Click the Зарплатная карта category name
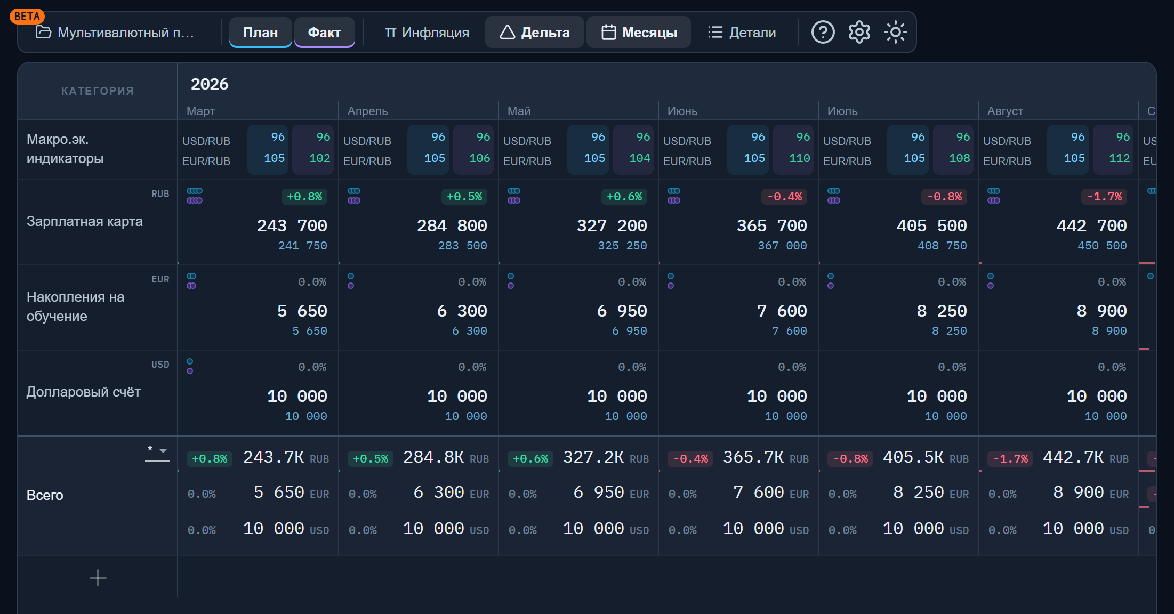The width and height of the screenshot is (1174, 614). [x=85, y=221]
